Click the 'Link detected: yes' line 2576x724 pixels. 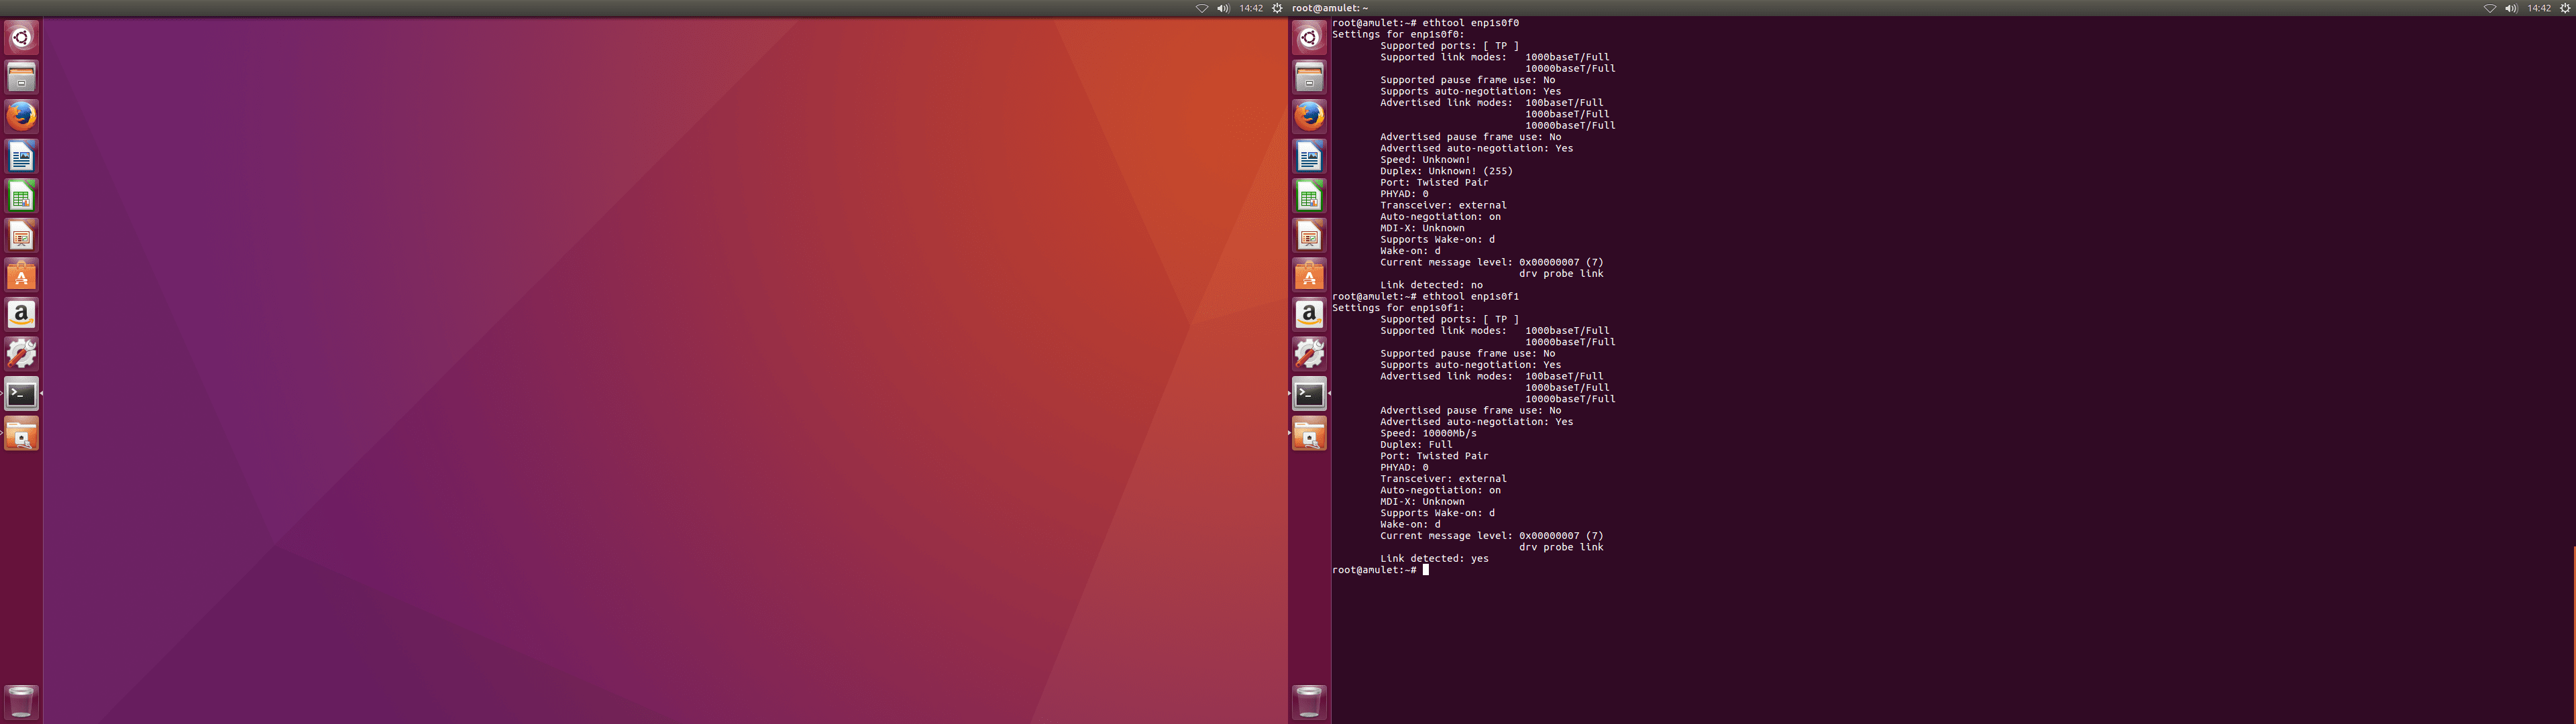coord(1434,559)
